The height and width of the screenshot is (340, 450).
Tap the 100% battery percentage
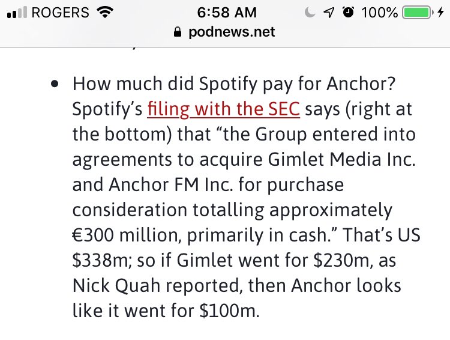(379, 12)
